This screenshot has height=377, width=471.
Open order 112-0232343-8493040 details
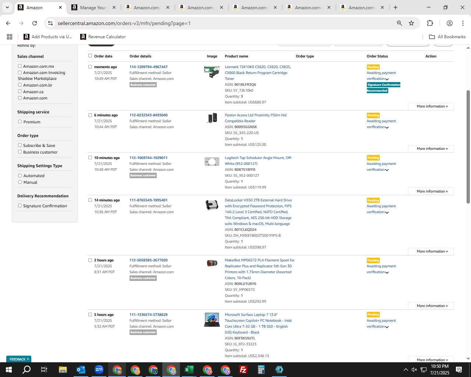click(x=148, y=115)
